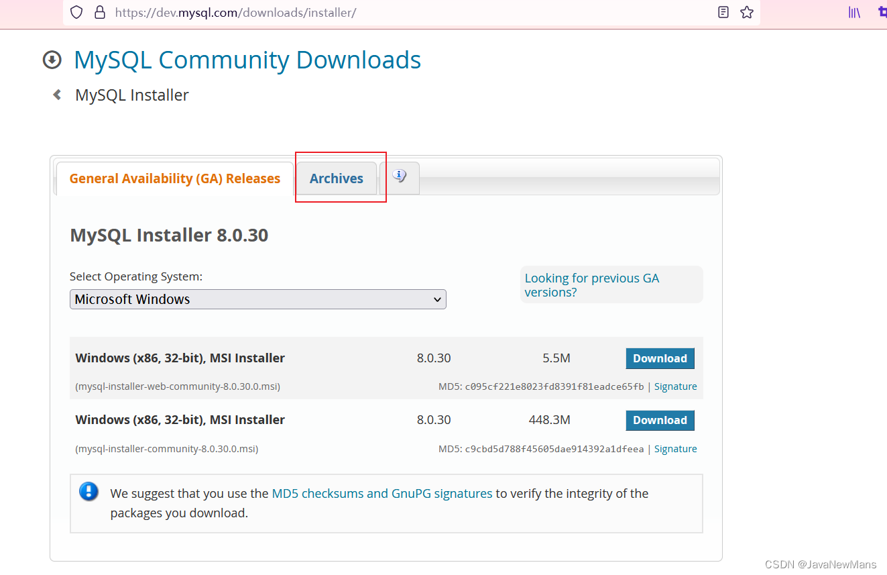Click the MySQL Community Downloads heading link
Viewport: 887px width, 575px height.
click(247, 60)
